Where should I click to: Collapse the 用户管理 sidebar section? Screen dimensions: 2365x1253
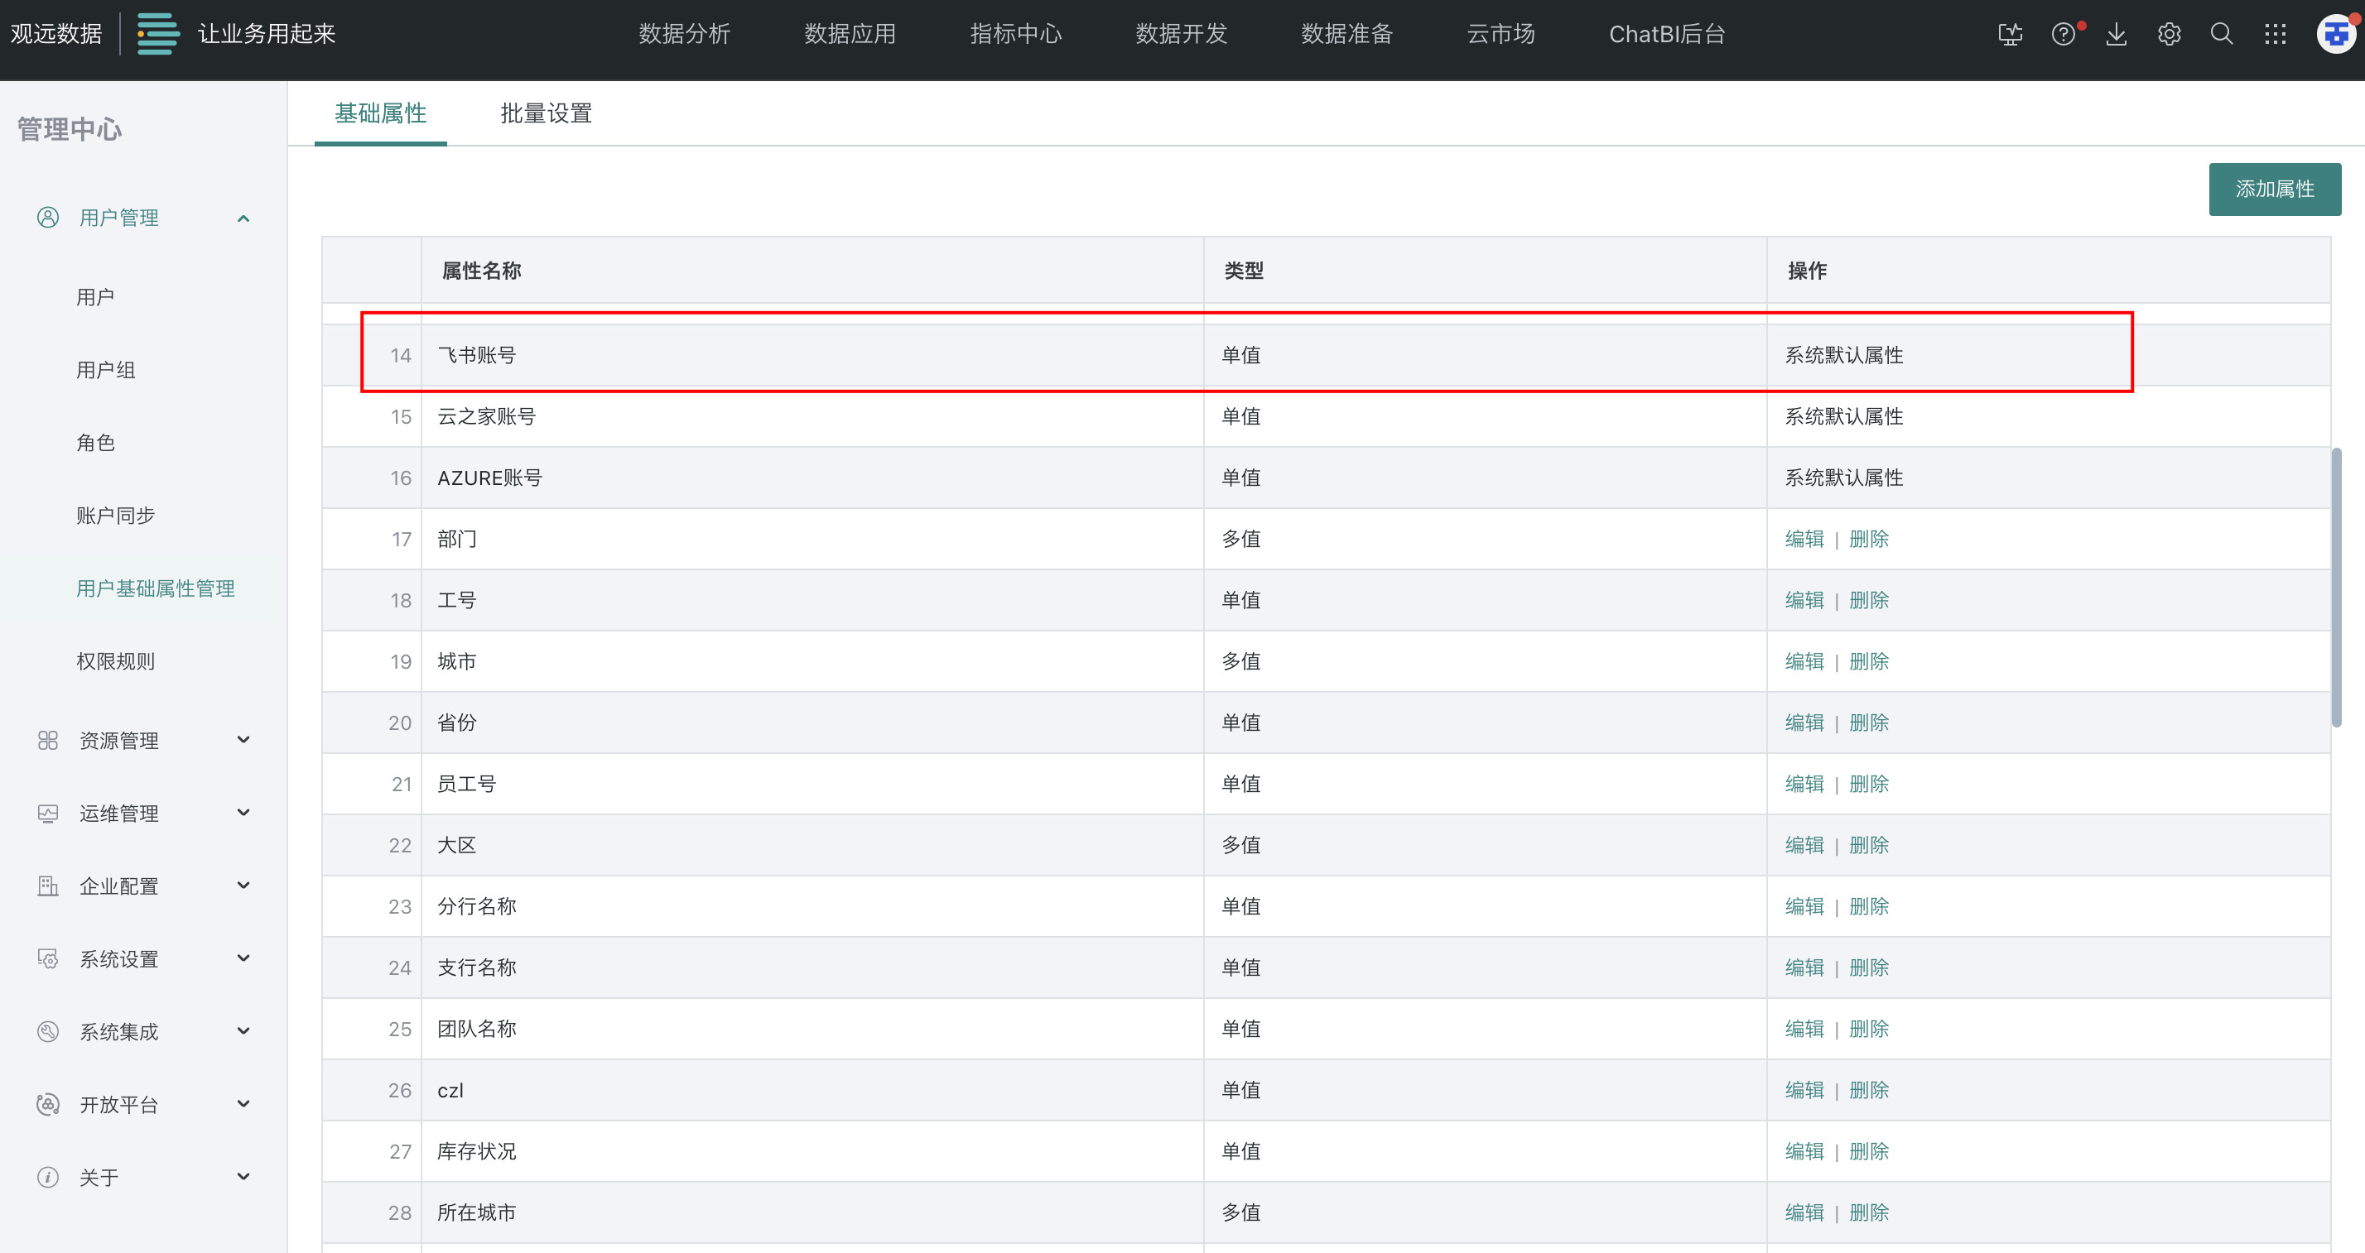(243, 218)
